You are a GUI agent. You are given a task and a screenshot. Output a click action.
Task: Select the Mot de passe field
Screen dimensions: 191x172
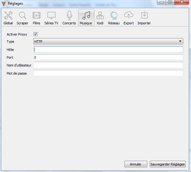click(x=108, y=73)
